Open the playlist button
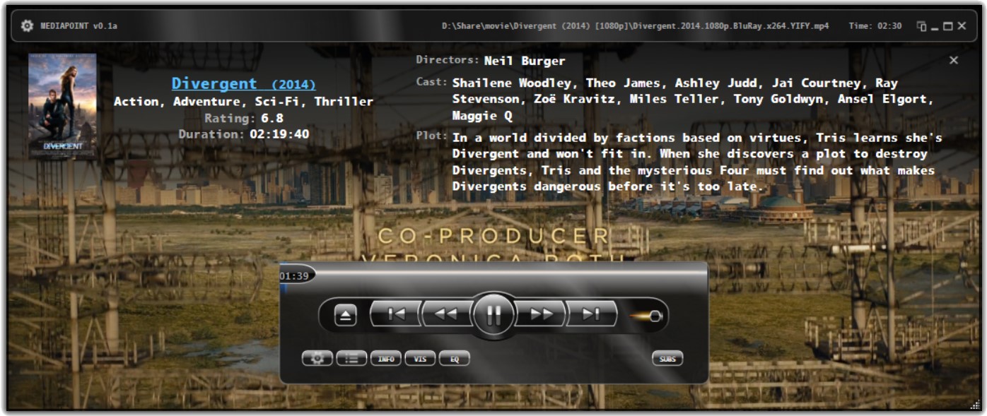 [x=351, y=358]
